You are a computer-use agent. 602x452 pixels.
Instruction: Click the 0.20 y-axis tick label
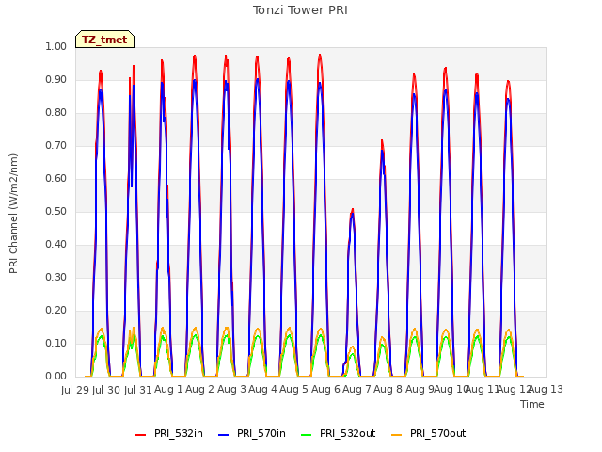pos(56,311)
